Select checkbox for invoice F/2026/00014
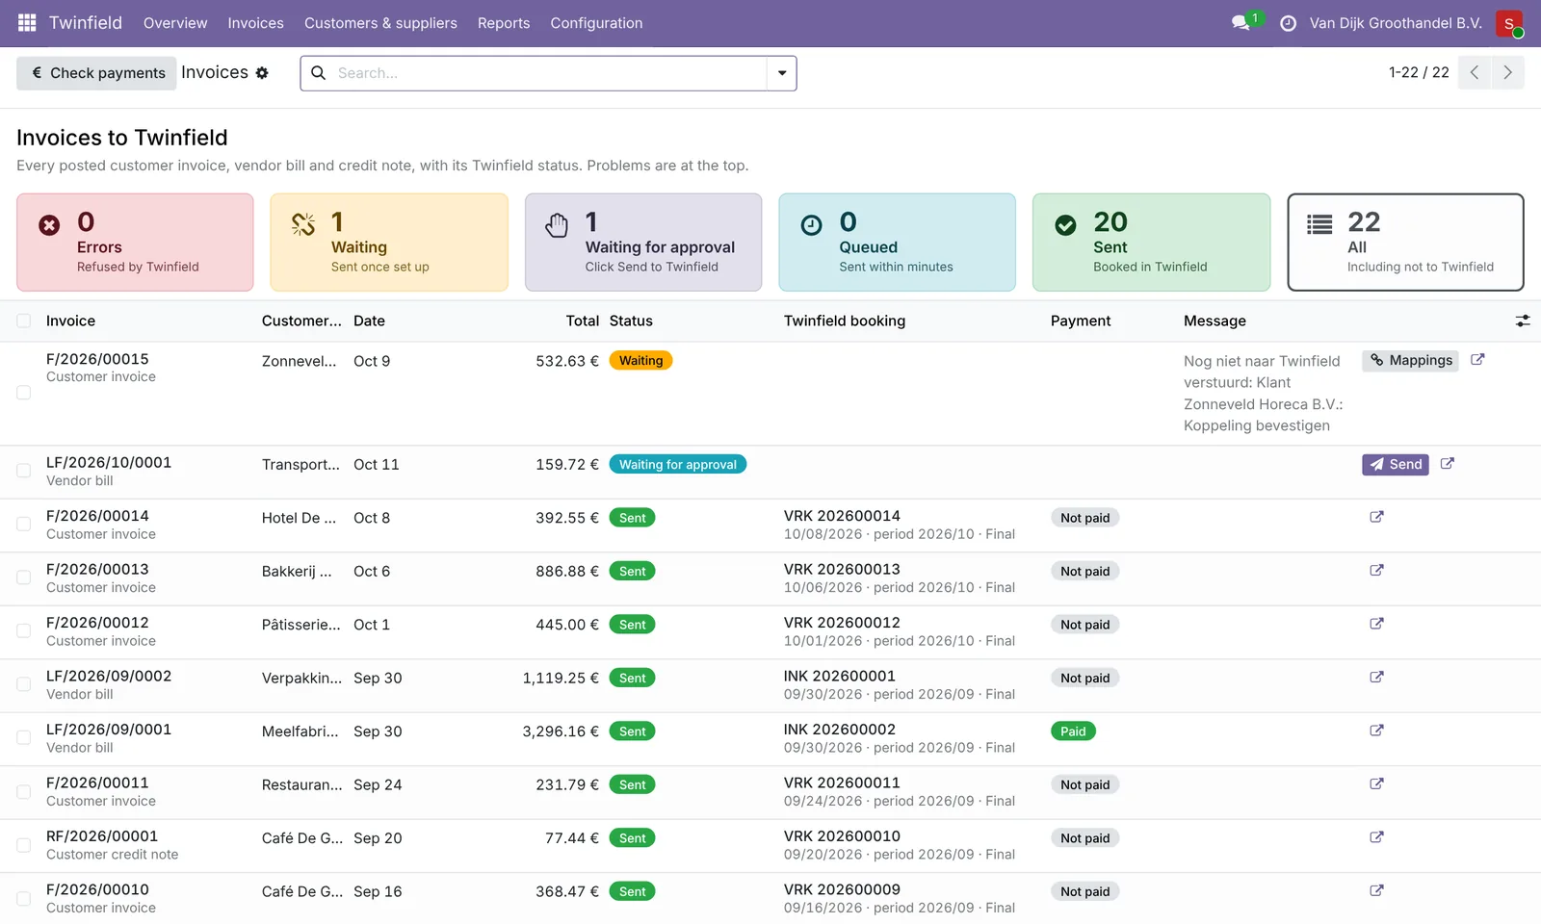This screenshot has height=924, width=1541. point(24,525)
